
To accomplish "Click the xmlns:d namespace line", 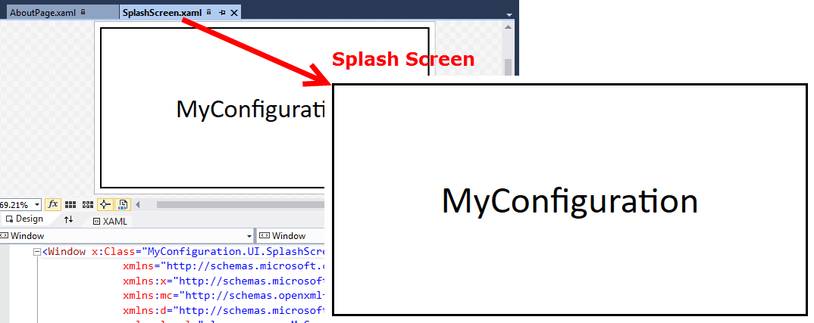I will pyautogui.click(x=224, y=311).
